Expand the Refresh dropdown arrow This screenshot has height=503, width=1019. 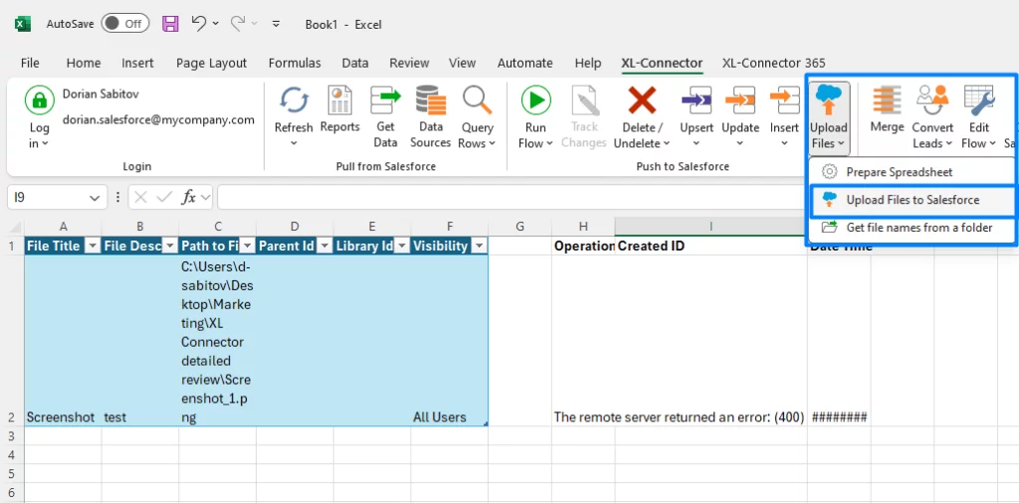[x=294, y=143]
